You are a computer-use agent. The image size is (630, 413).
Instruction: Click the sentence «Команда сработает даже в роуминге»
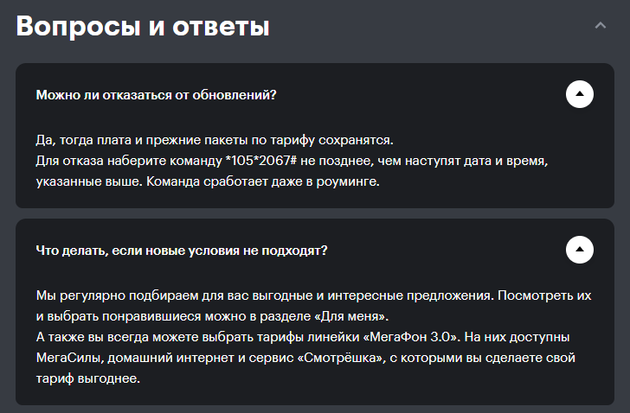tap(263, 181)
